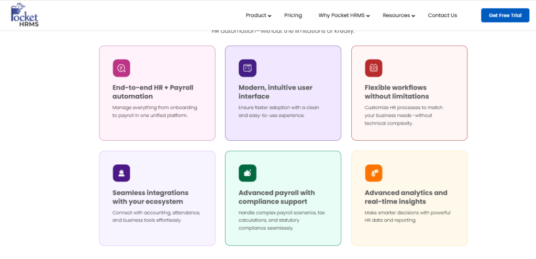This screenshot has width=536, height=259.
Task: Go to the Pricing page
Action: pos(293,15)
